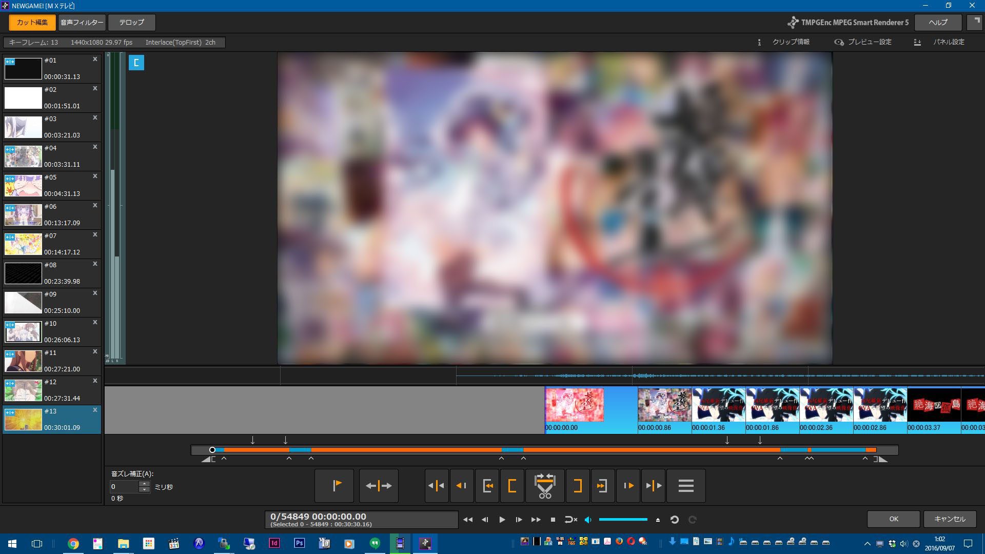The height and width of the screenshot is (554, 985).
Task: Select filmstrip frame at 00:00:00.86
Action: point(664,410)
